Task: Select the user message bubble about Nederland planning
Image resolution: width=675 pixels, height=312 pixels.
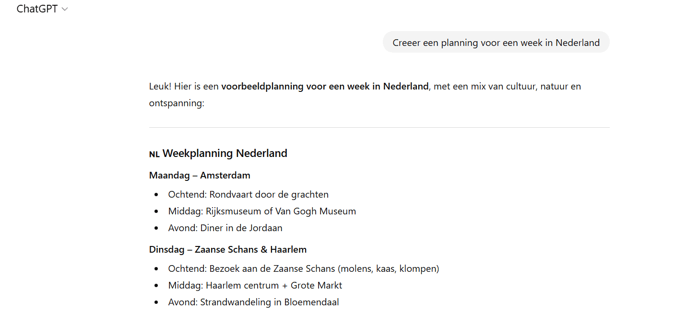Action: pyautogui.click(x=496, y=42)
